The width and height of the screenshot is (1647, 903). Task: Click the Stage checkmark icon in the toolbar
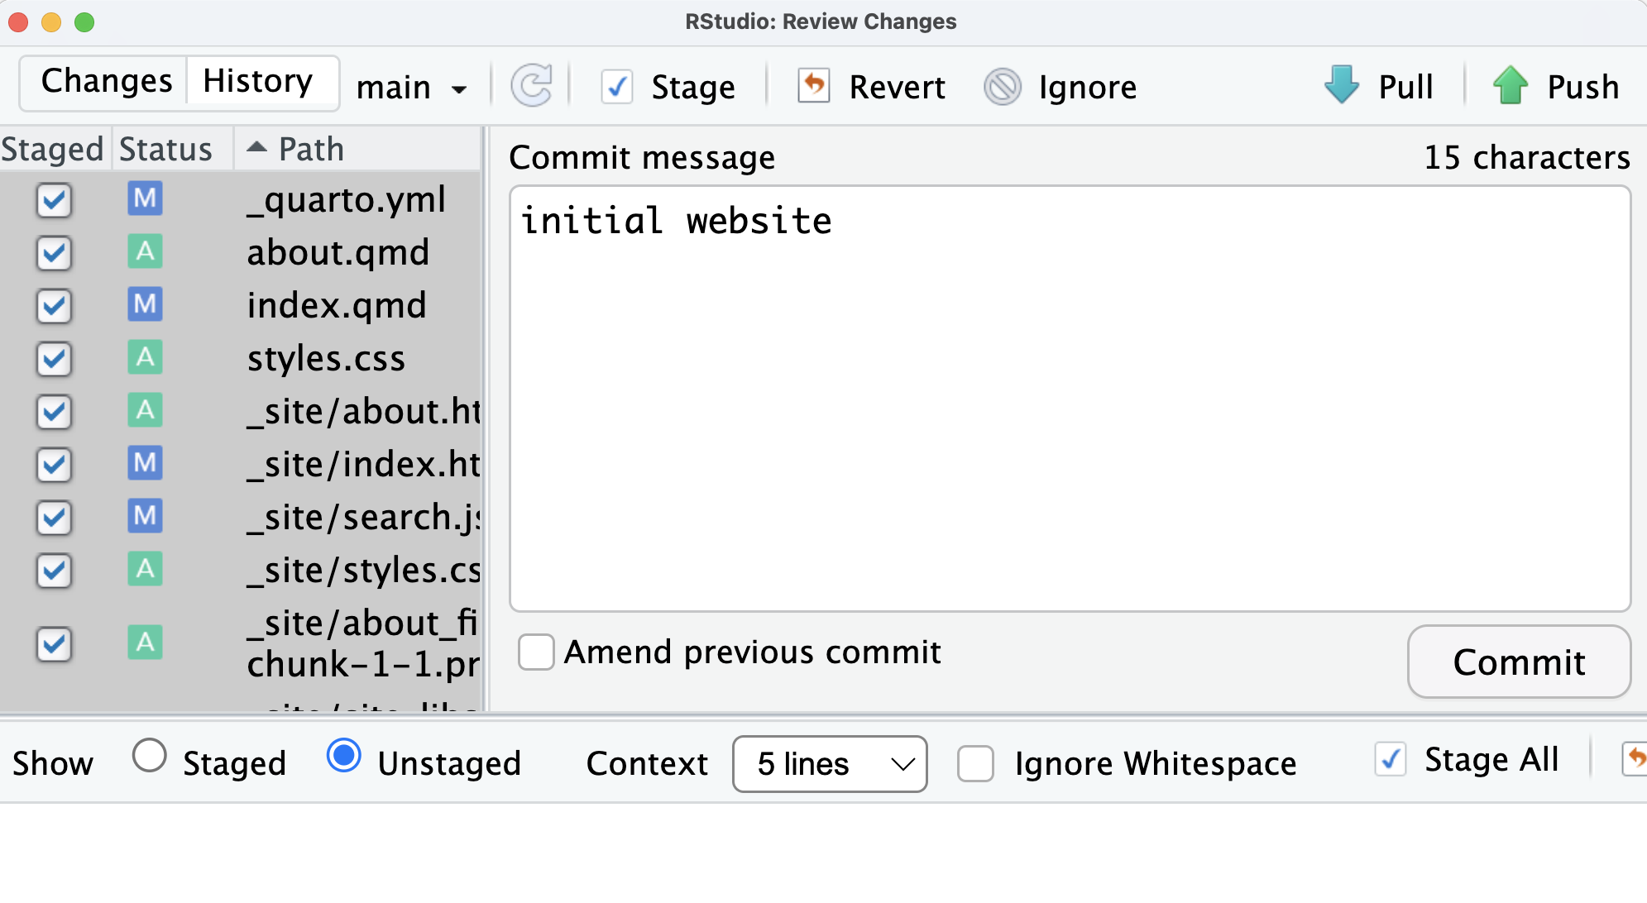[617, 87]
